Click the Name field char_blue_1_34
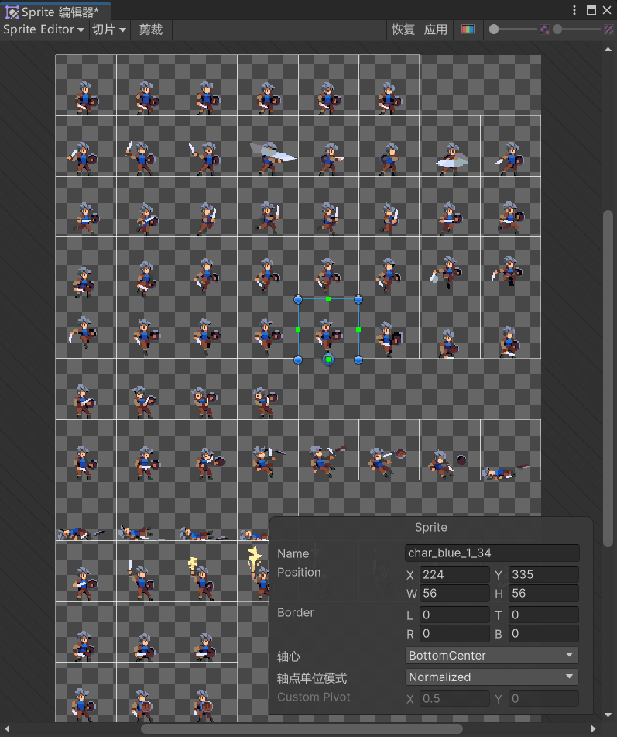This screenshot has width=617, height=737. [x=492, y=553]
